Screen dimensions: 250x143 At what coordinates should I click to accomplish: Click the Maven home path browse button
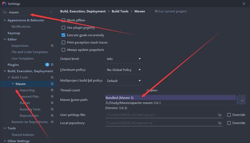pyautogui.click(x=242, y=100)
